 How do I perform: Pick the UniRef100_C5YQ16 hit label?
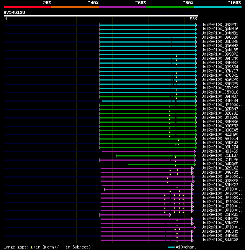click(220, 92)
